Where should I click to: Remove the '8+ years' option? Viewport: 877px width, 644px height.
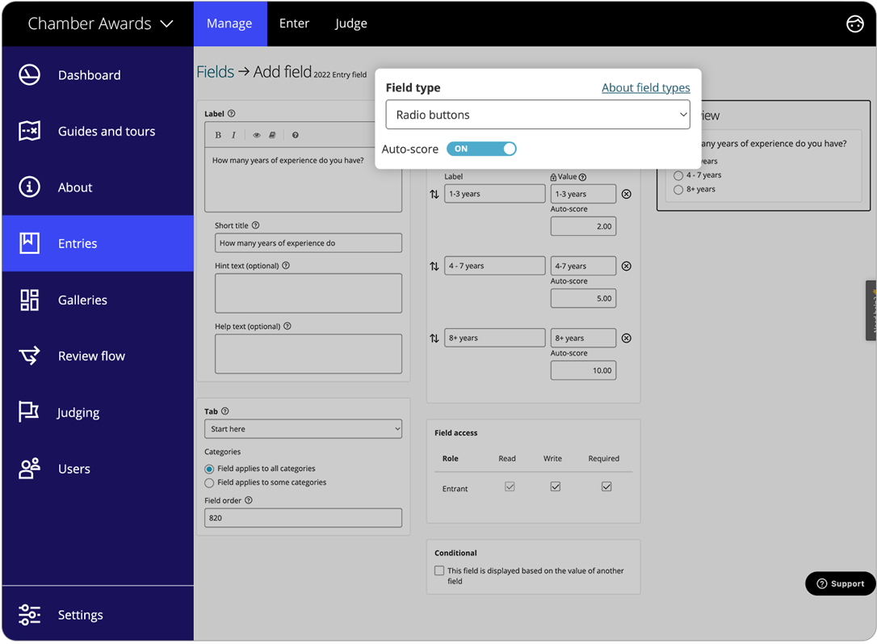pyautogui.click(x=627, y=338)
